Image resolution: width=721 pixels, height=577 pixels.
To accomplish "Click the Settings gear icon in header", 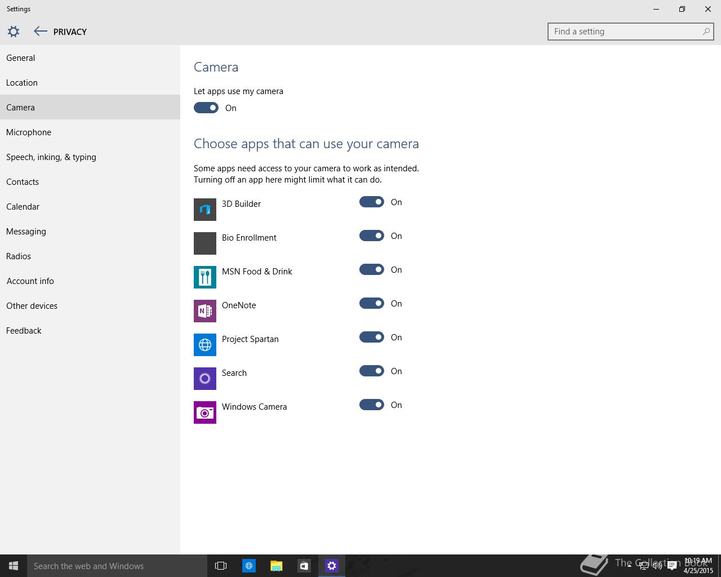I will click(x=14, y=32).
